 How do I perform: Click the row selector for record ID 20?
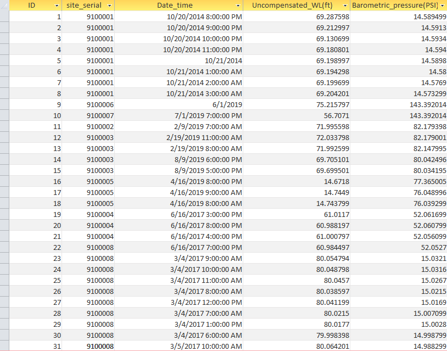[x=4, y=225]
